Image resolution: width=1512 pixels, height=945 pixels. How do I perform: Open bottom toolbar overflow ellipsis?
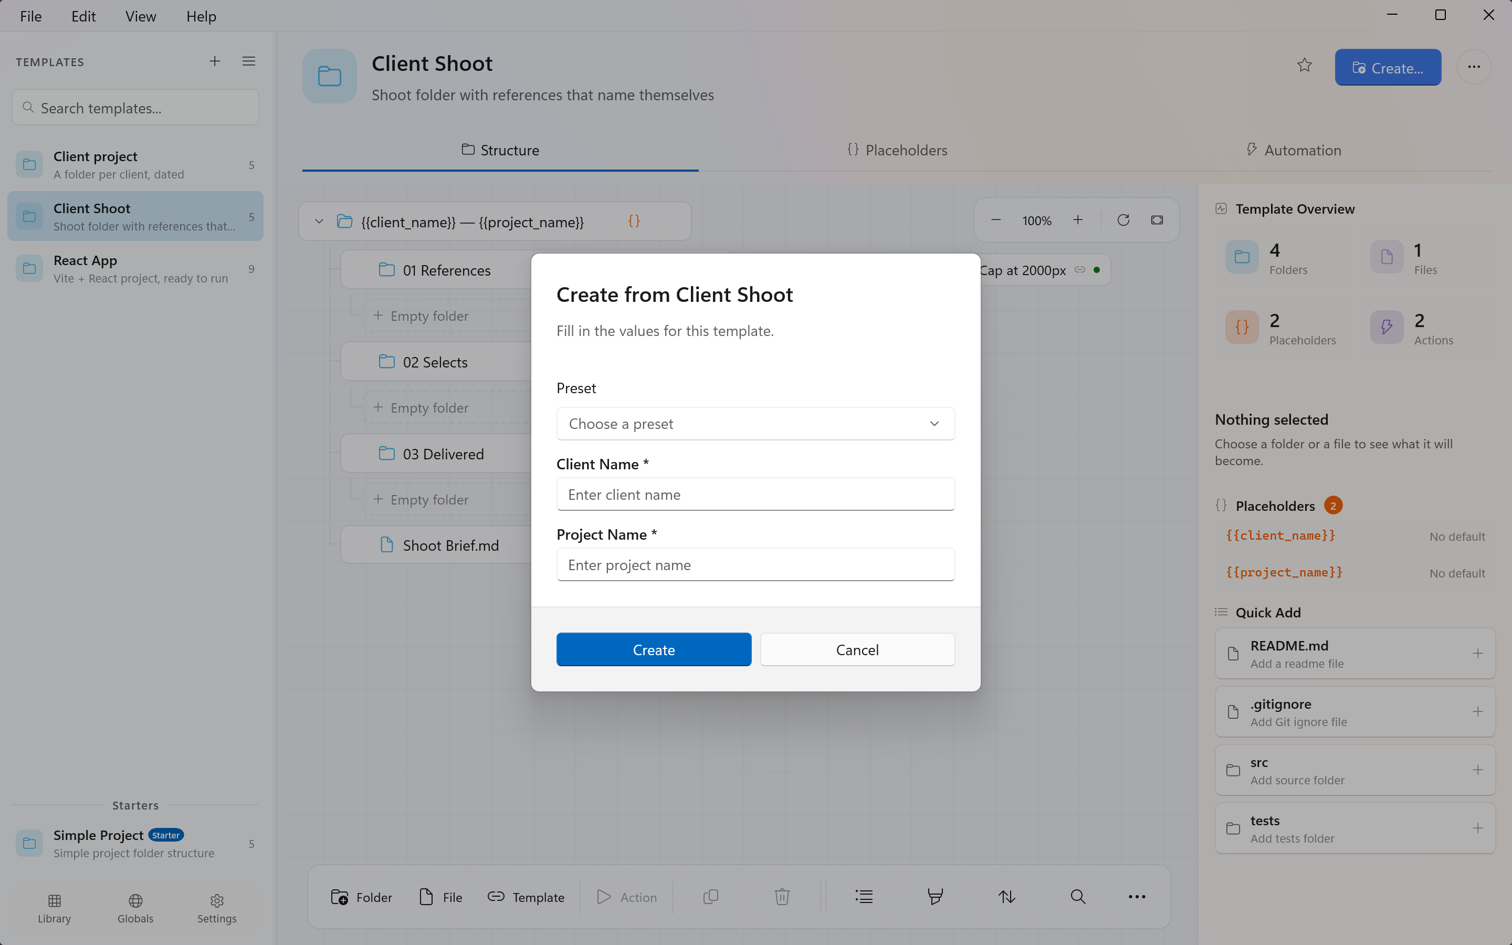coord(1137,897)
